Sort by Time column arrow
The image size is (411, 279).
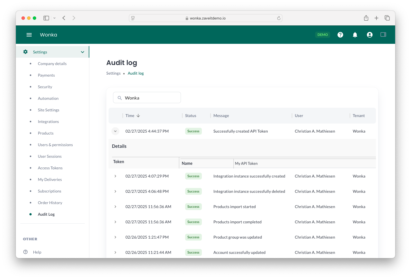coord(138,116)
